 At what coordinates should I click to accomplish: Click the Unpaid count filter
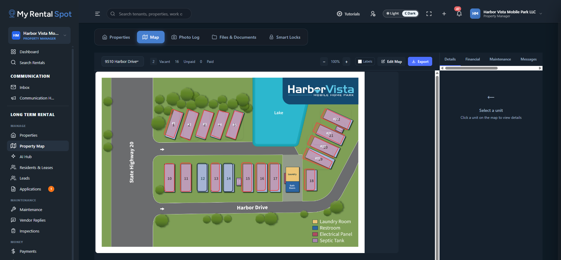click(x=185, y=62)
